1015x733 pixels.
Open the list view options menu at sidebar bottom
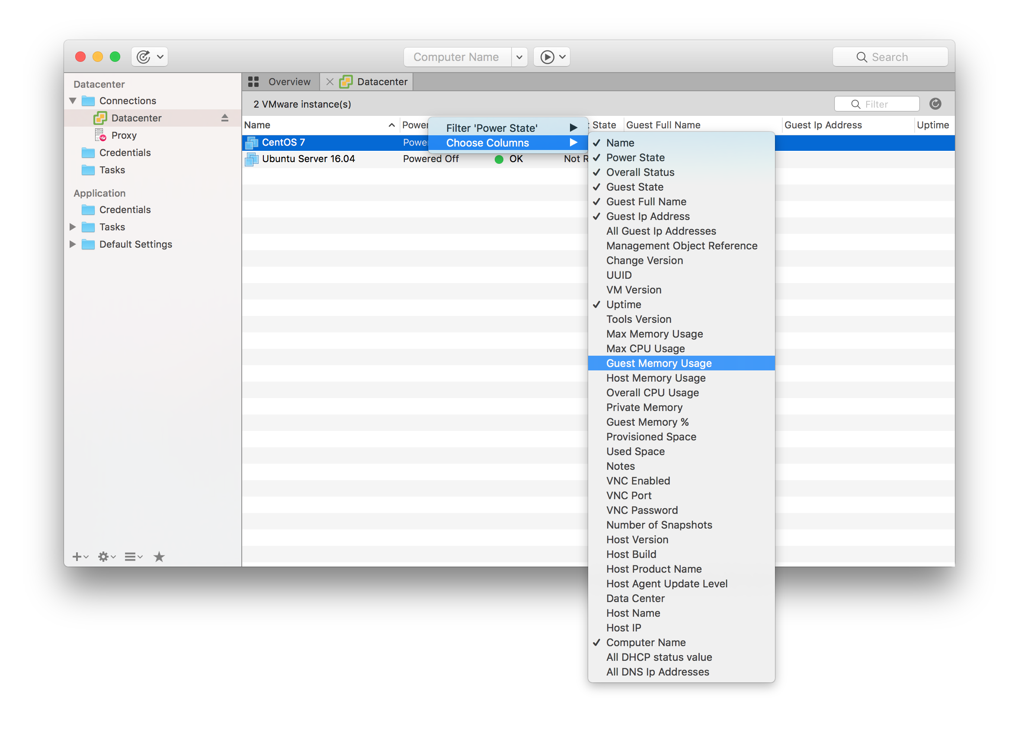(x=133, y=557)
